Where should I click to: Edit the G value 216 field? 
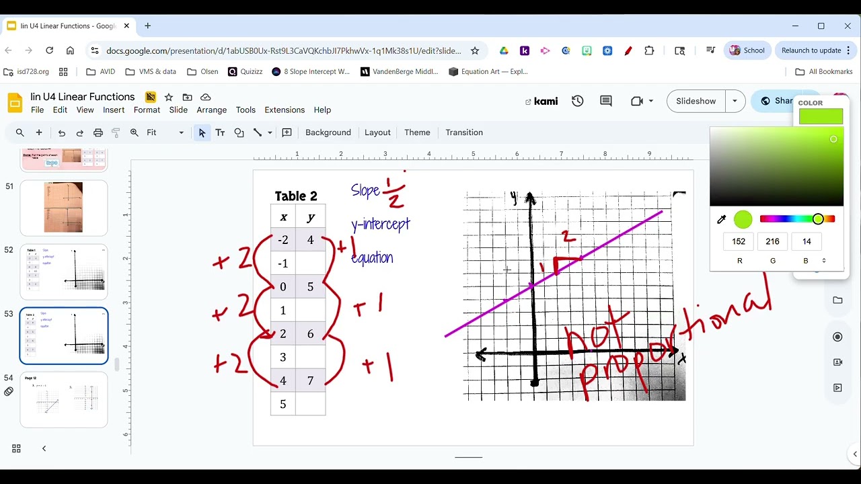click(772, 241)
